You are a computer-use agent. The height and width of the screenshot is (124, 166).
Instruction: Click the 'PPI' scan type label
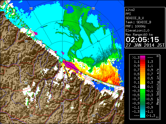point(128,14)
